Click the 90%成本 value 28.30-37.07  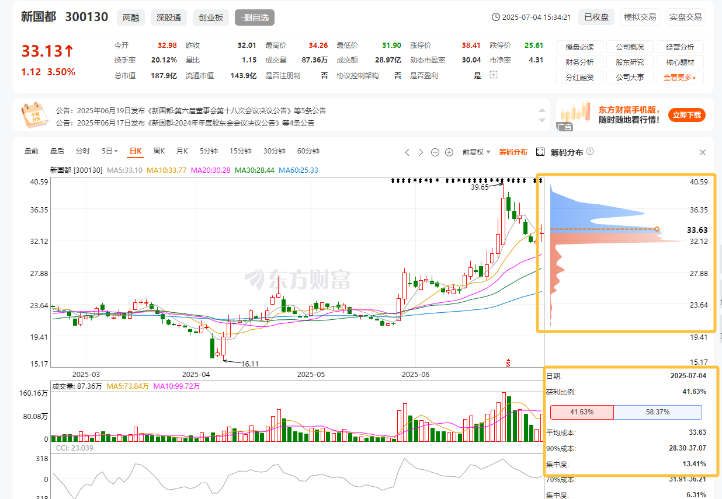687,449
